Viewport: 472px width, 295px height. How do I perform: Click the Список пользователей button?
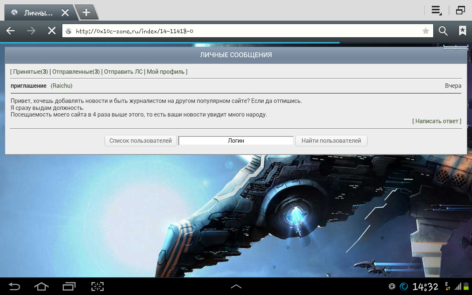[140, 140]
